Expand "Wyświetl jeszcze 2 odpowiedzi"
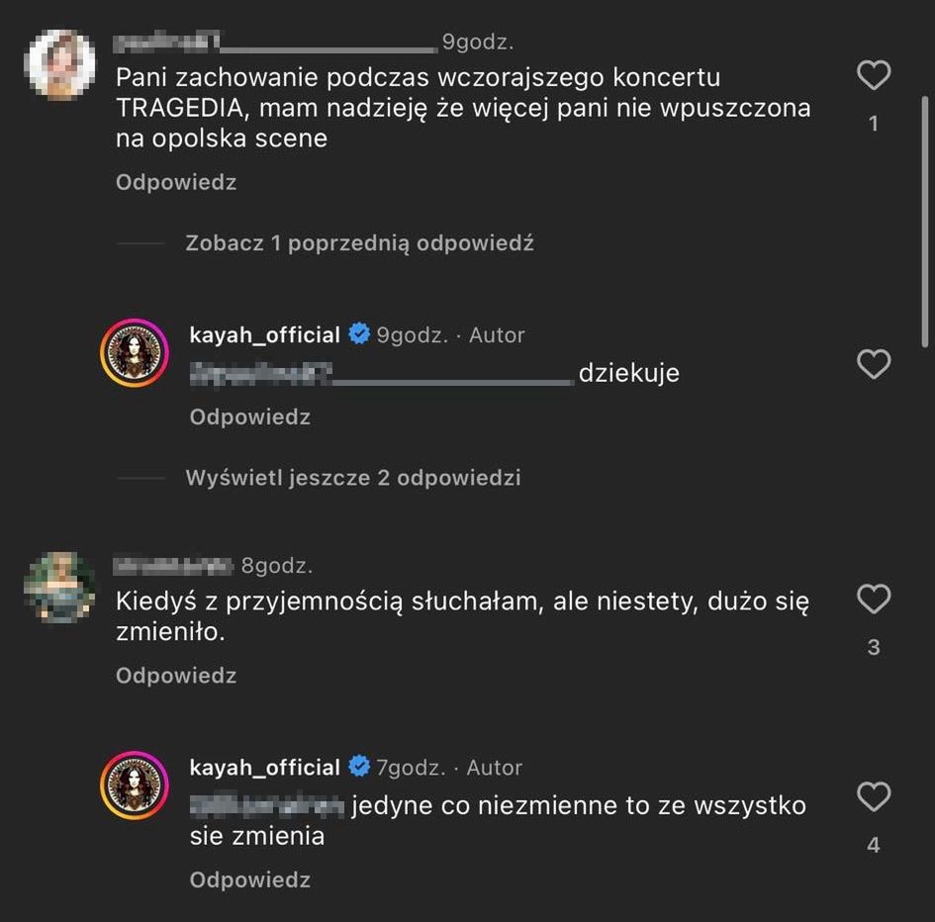 [x=352, y=478]
